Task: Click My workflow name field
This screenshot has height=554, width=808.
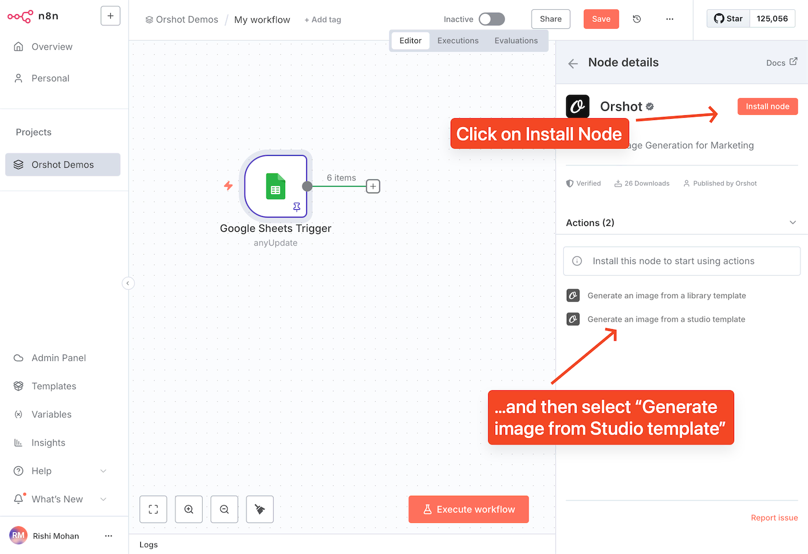Action: pyautogui.click(x=262, y=20)
